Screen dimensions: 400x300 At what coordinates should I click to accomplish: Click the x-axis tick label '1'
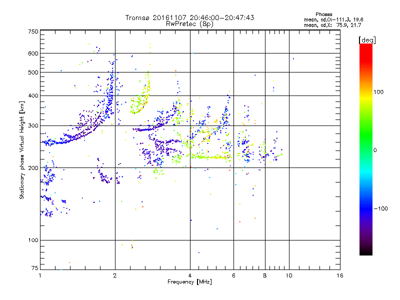[40, 275]
